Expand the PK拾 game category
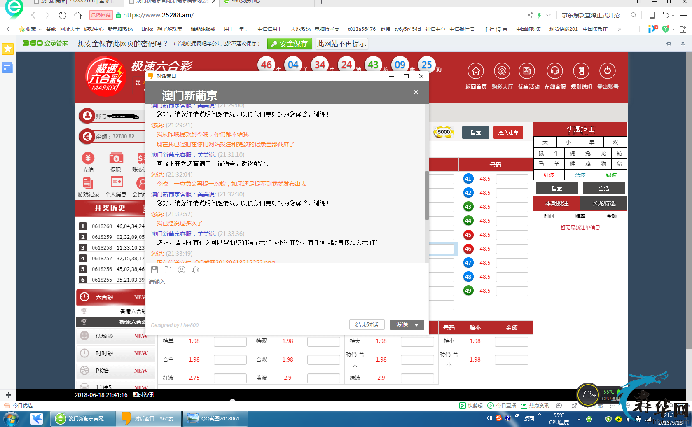 [x=115, y=371]
